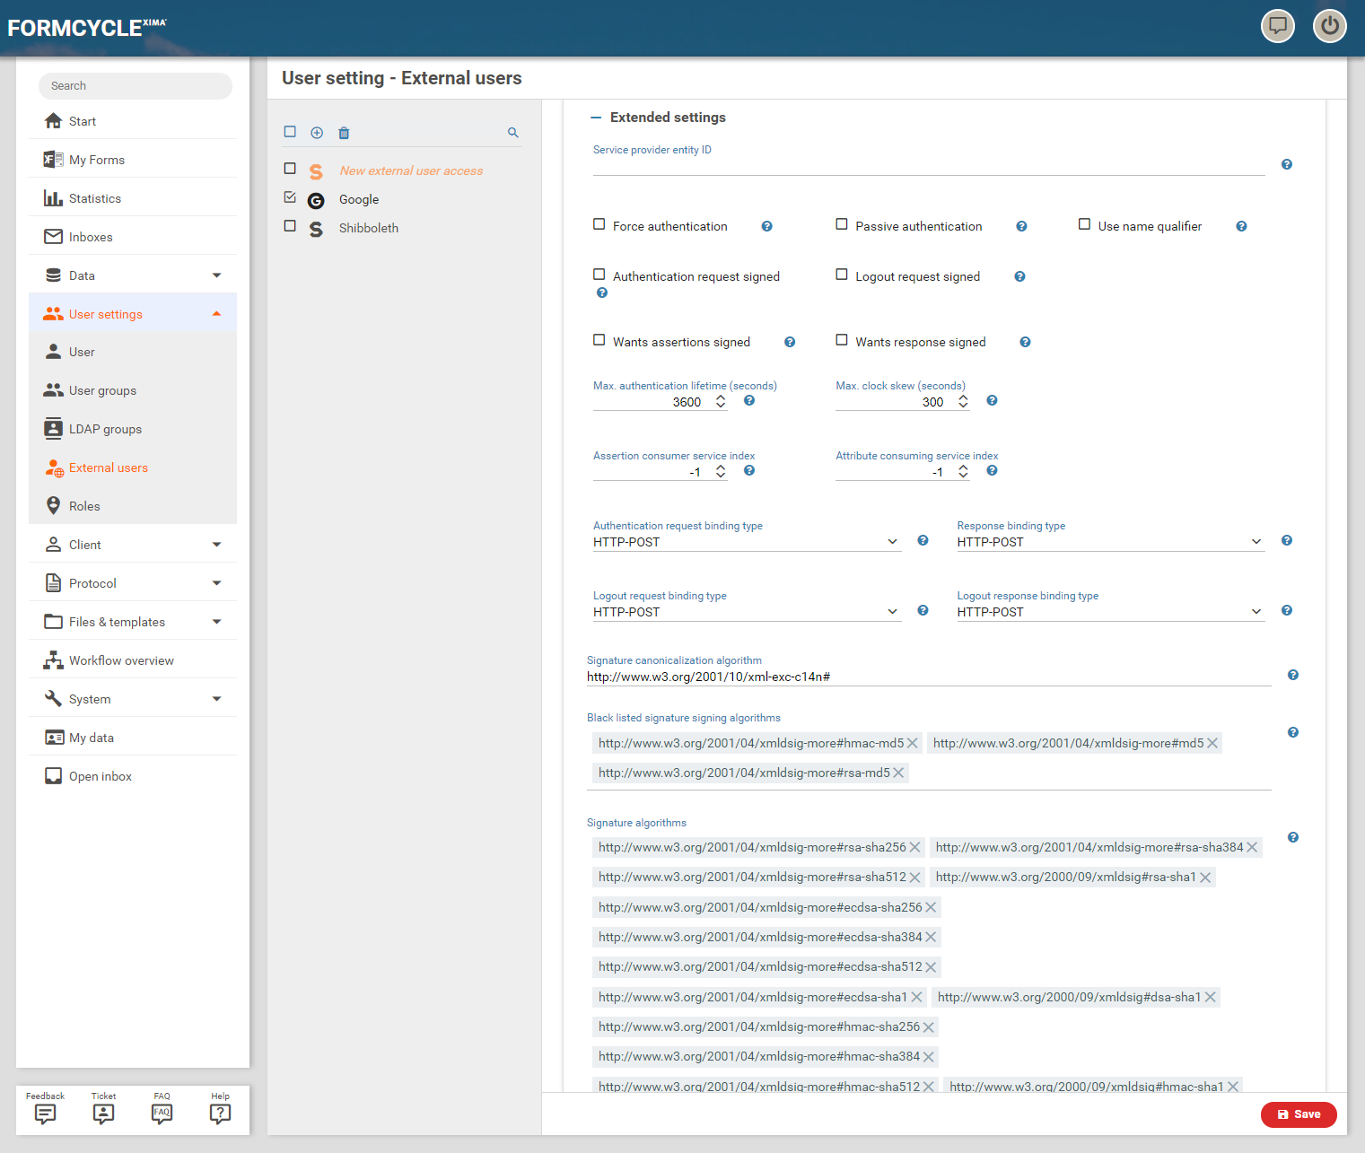Open Statistics page
1365x1153 pixels.
(133, 198)
